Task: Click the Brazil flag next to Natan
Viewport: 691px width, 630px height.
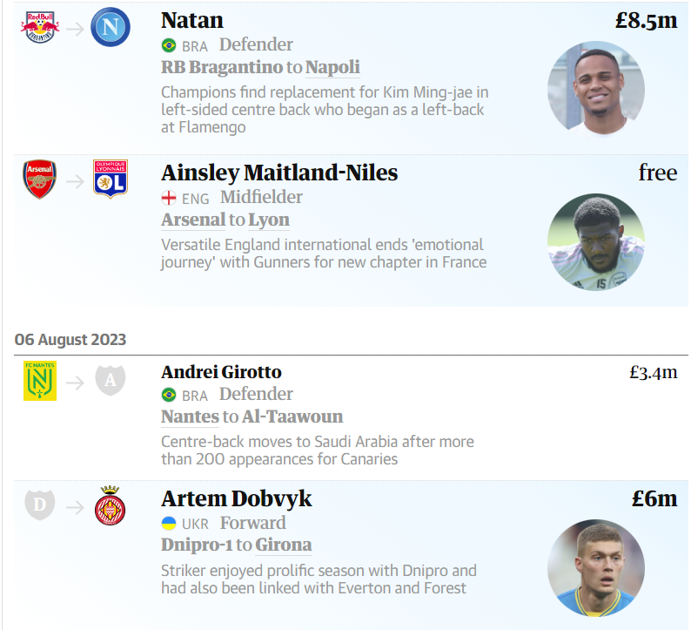Action: (169, 46)
